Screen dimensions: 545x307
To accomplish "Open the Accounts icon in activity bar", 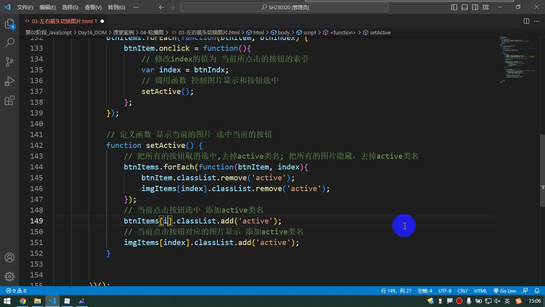I will pos(10,257).
